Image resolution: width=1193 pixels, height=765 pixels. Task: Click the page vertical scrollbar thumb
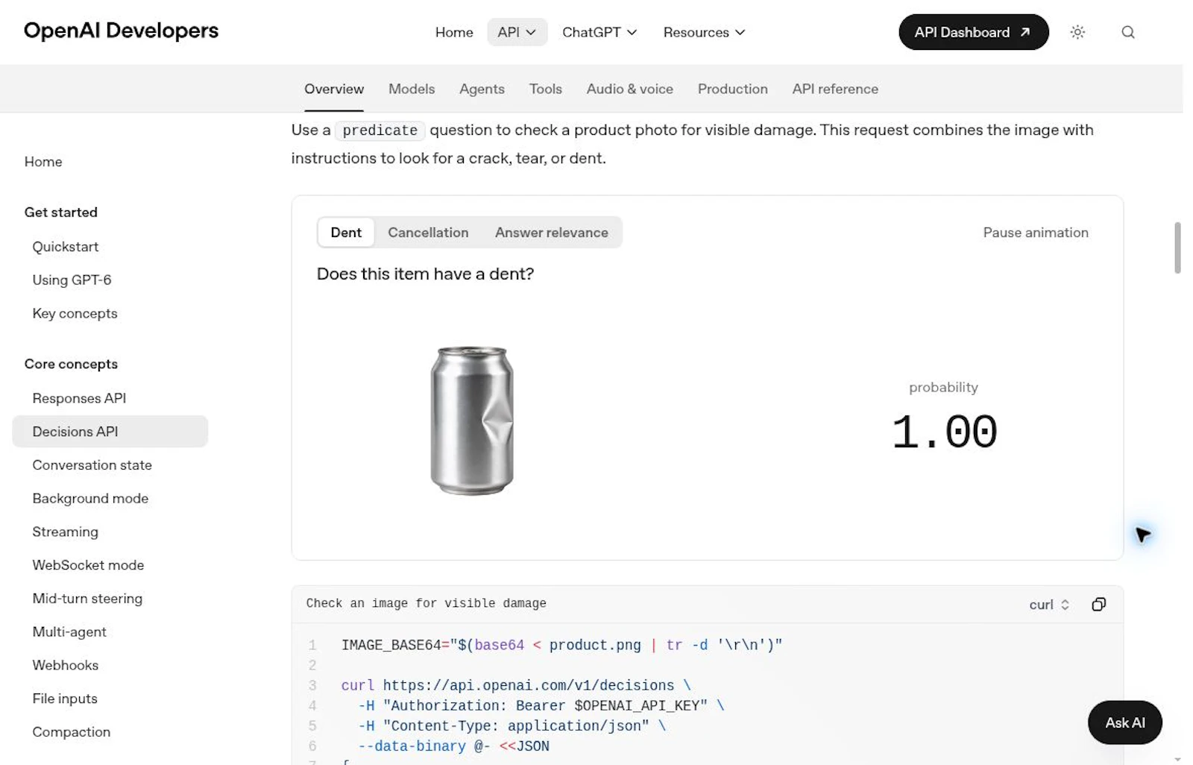pyautogui.click(x=1177, y=248)
